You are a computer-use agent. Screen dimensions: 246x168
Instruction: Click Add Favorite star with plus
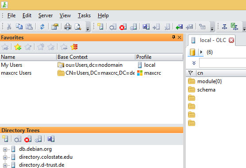coord(18,47)
